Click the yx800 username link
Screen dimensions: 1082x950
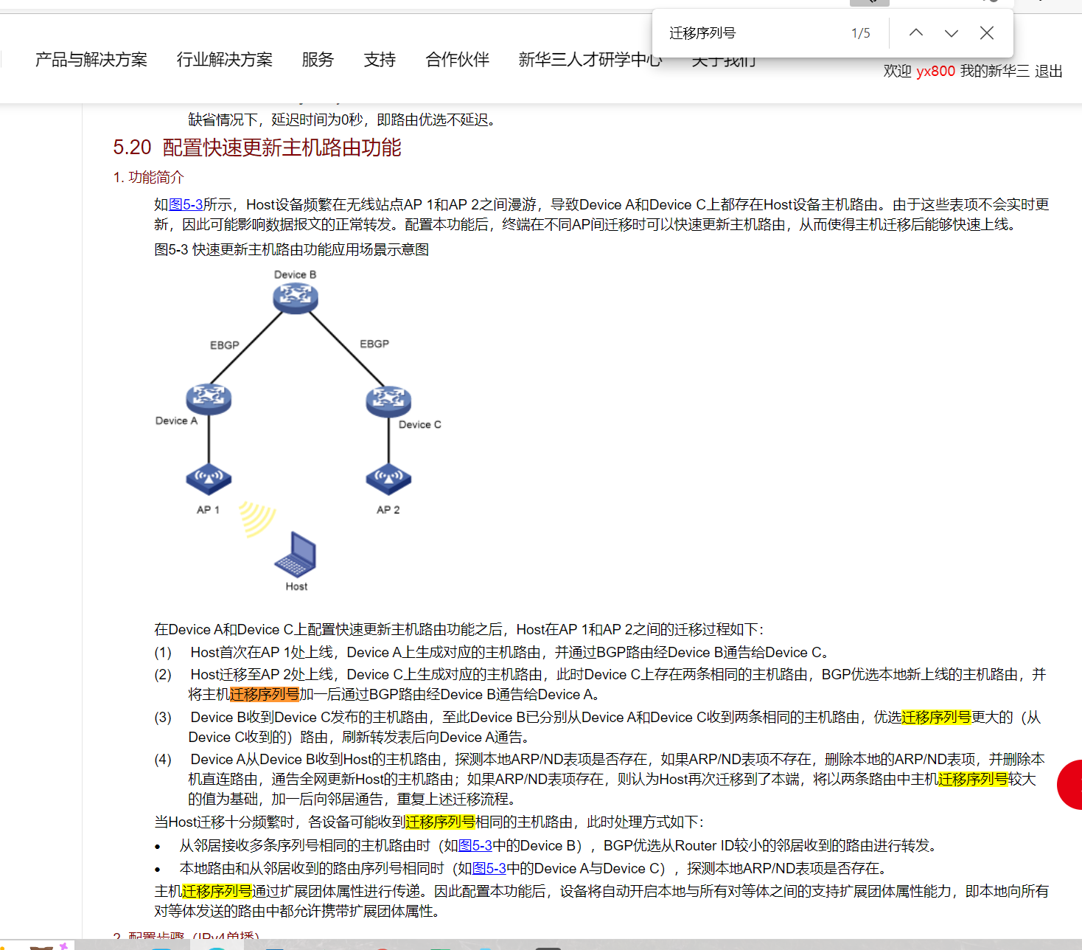pyautogui.click(x=935, y=72)
